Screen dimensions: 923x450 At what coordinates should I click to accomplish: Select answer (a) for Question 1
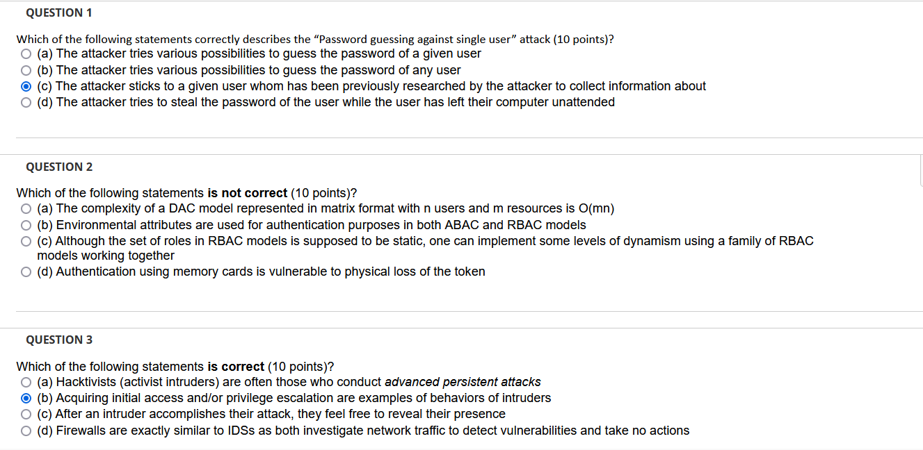pyautogui.click(x=26, y=53)
